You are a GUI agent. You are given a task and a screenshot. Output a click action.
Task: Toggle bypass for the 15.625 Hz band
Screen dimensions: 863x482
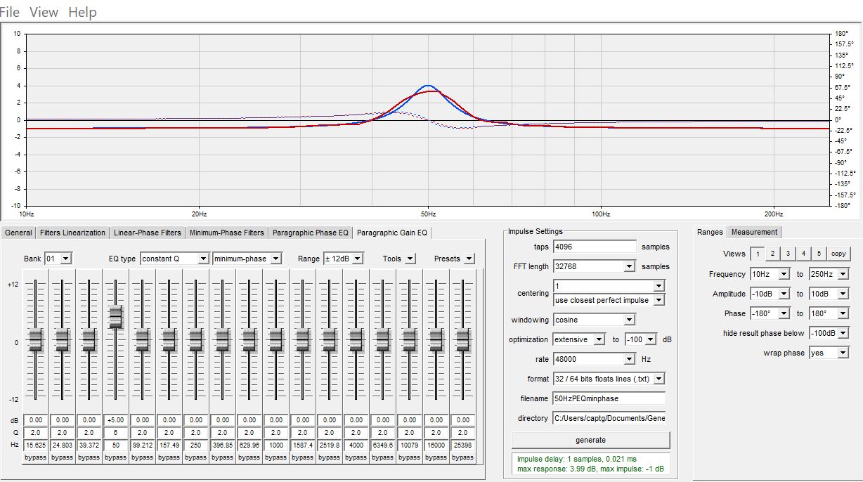click(35, 457)
